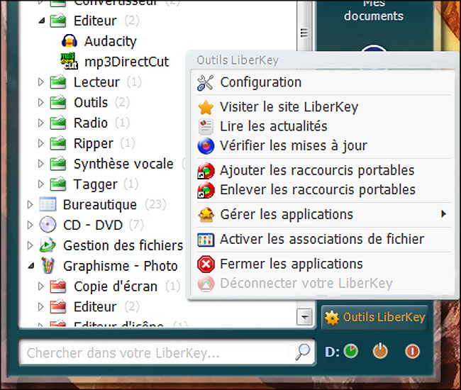Click the Gestion des fichiers icon

(x=48, y=245)
